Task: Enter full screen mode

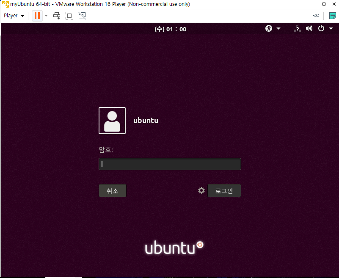Action: pyautogui.click(x=69, y=16)
